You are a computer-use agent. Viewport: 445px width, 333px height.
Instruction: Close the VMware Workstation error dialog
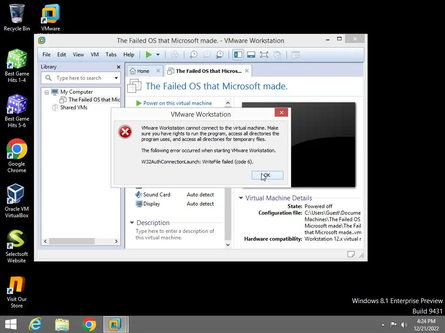pyautogui.click(x=281, y=112)
